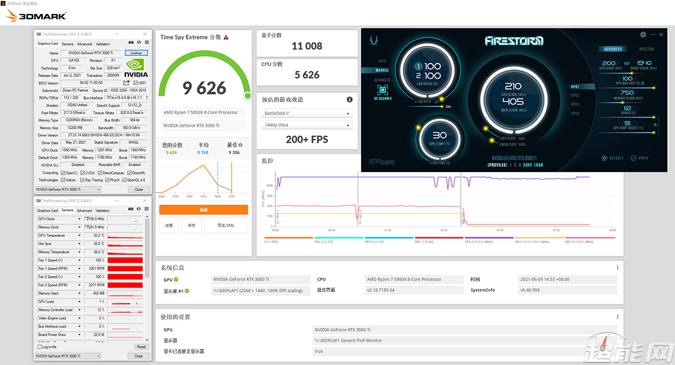Open GPU selector dropdown in upper GPU-Z window
The image size is (675, 365).
point(68,190)
